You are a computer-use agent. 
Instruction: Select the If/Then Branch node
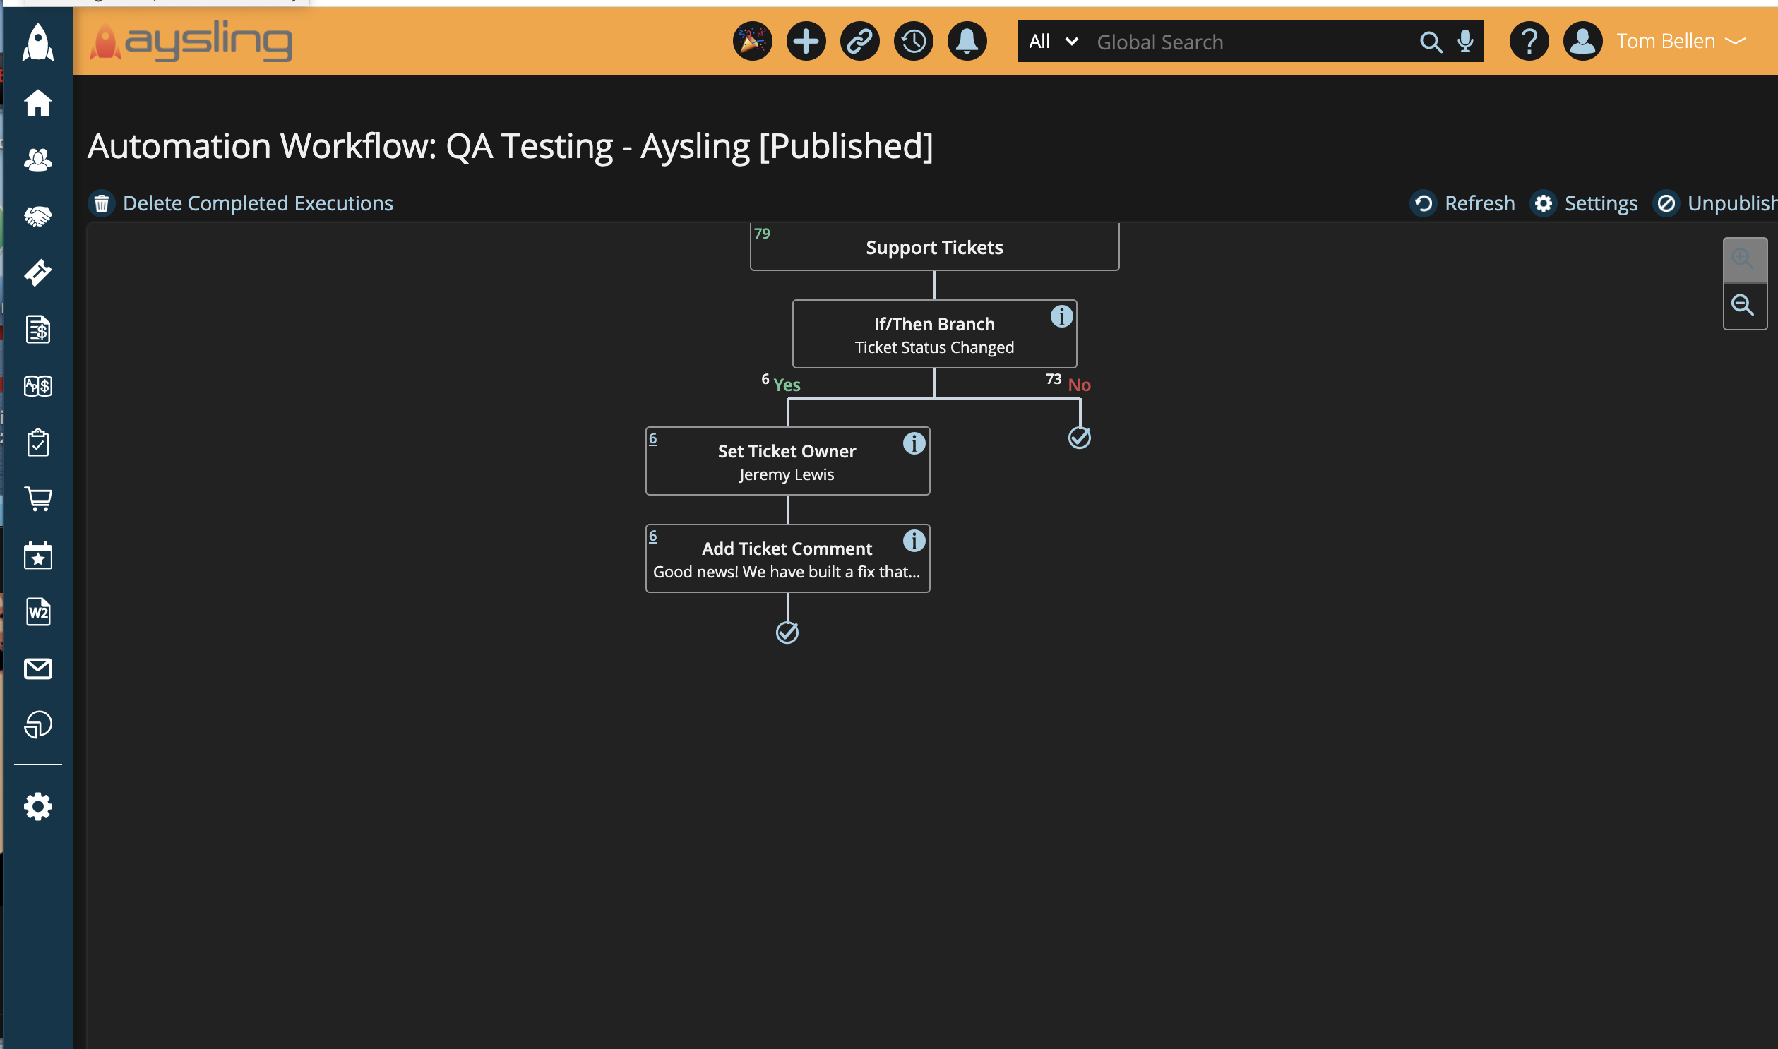point(934,335)
